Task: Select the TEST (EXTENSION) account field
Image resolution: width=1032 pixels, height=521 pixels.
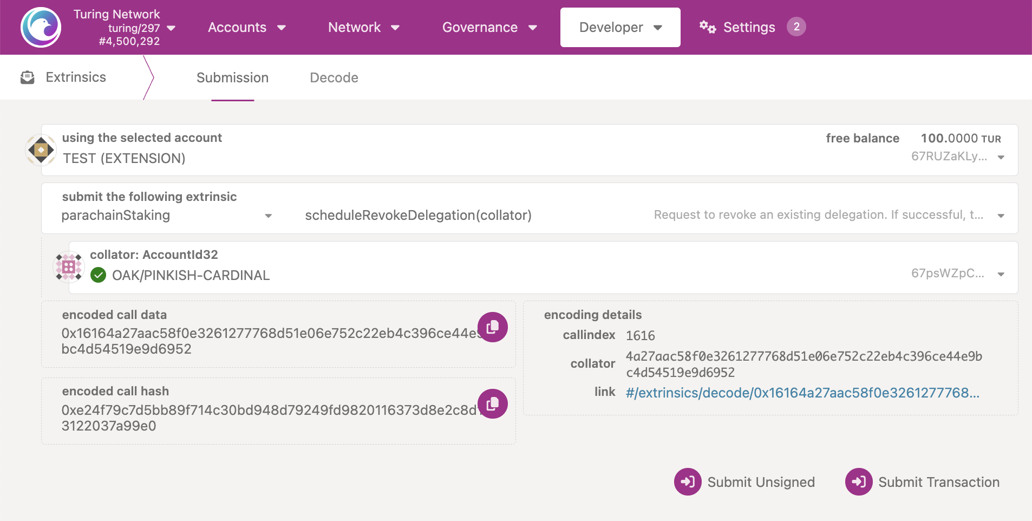Action: click(530, 150)
